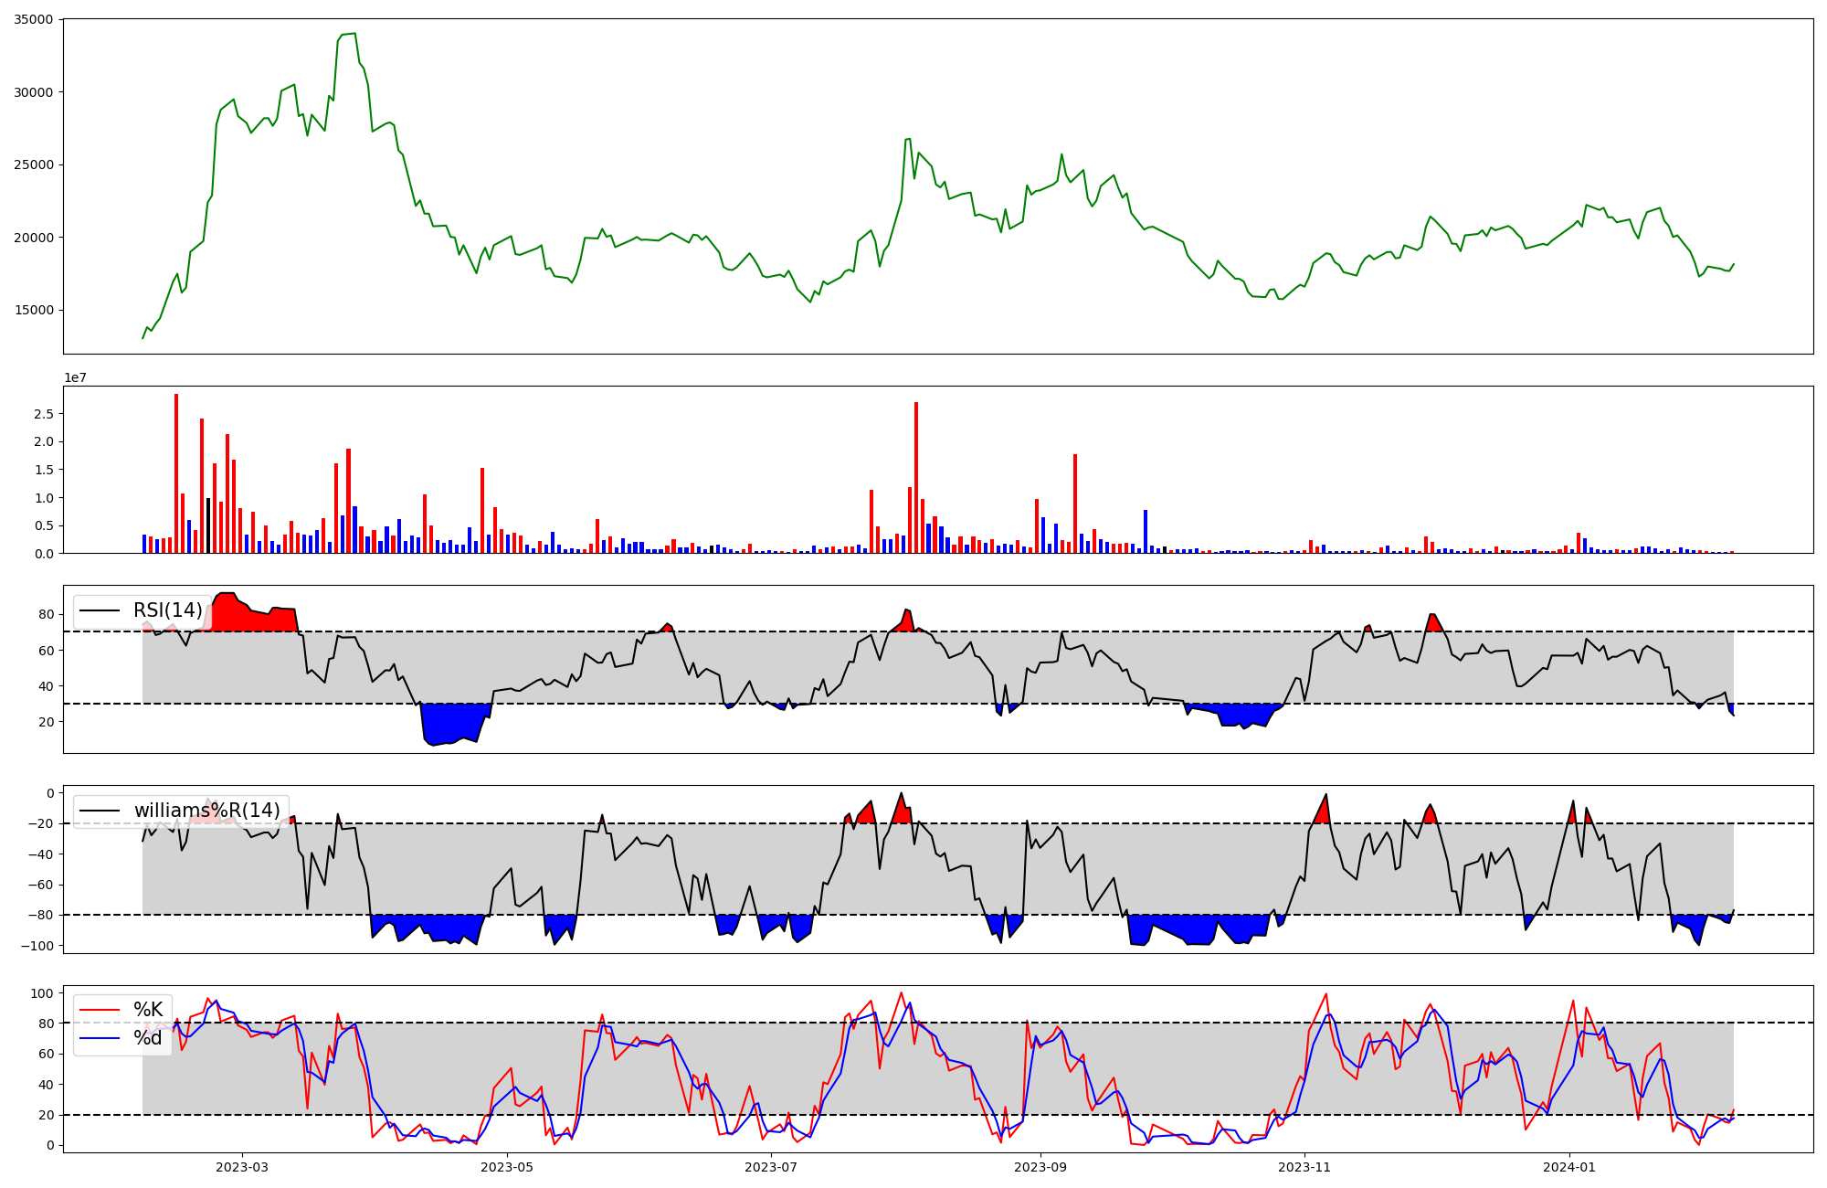Image resolution: width=1827 pixels, height=1188 pixels.
Task: Click the 2023-07 x-axis date label
Action: click(x=771, y=1167)
